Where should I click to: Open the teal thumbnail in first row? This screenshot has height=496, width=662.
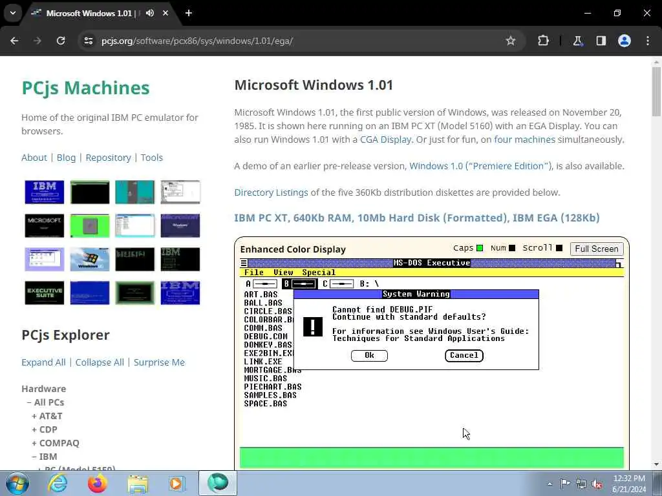click(x=135, y=192)
